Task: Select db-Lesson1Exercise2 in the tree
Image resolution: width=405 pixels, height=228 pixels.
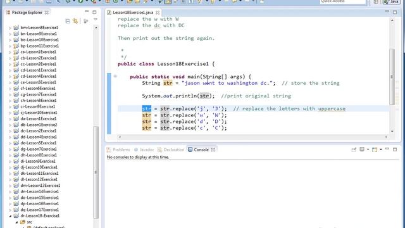Action: point(39,125)
